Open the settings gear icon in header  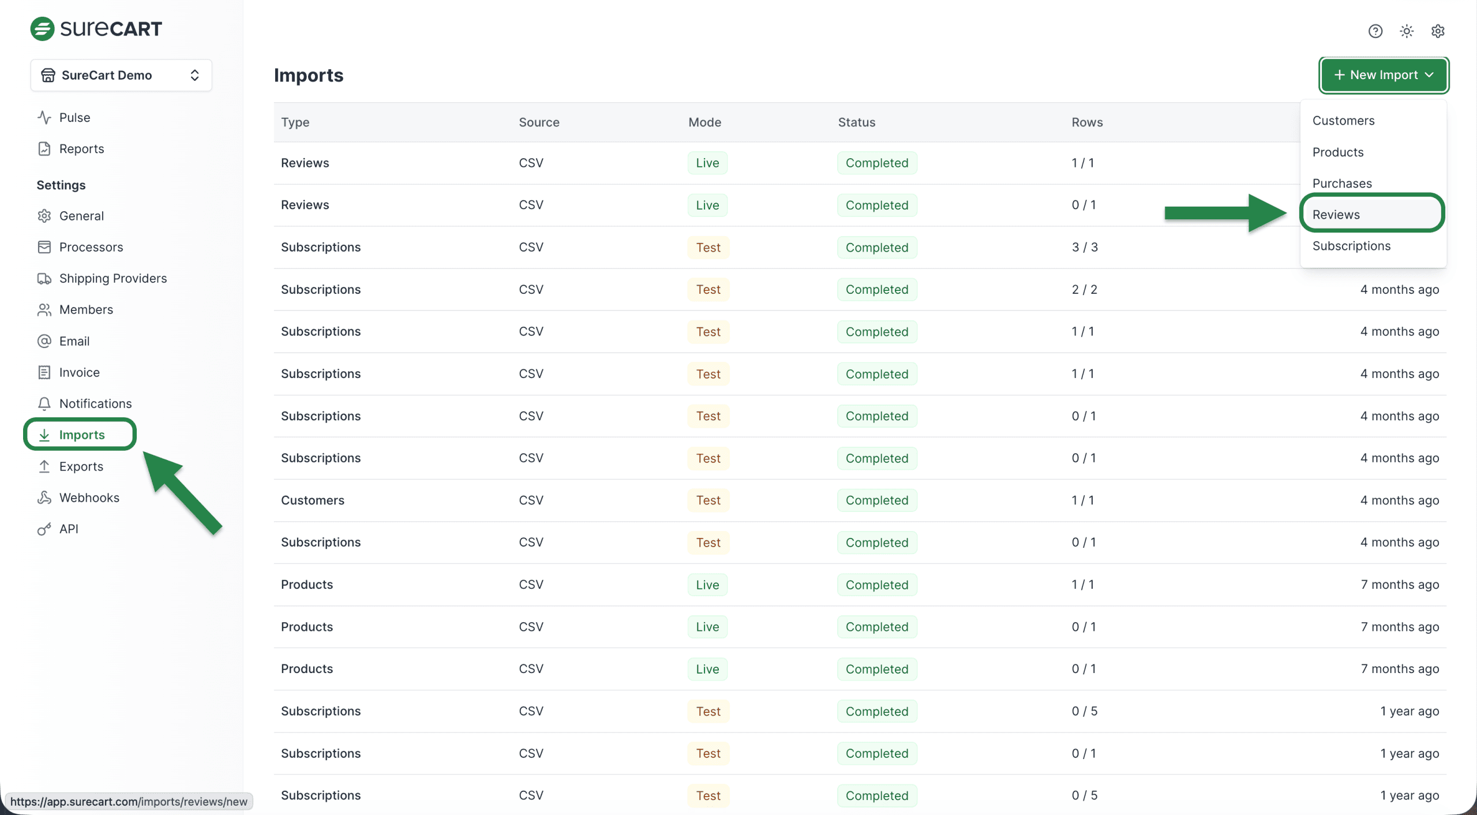coord(1438,31)
